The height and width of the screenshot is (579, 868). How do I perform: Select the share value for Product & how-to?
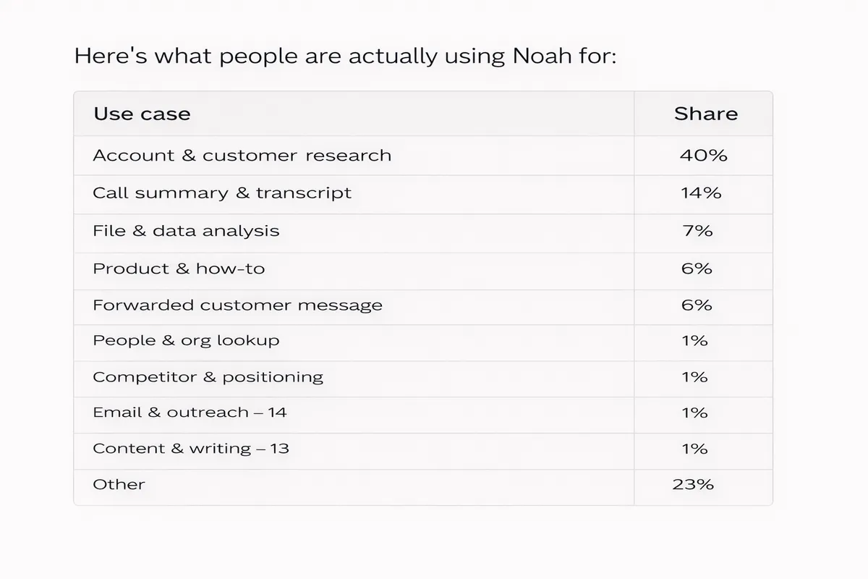[x=697, y=269]
